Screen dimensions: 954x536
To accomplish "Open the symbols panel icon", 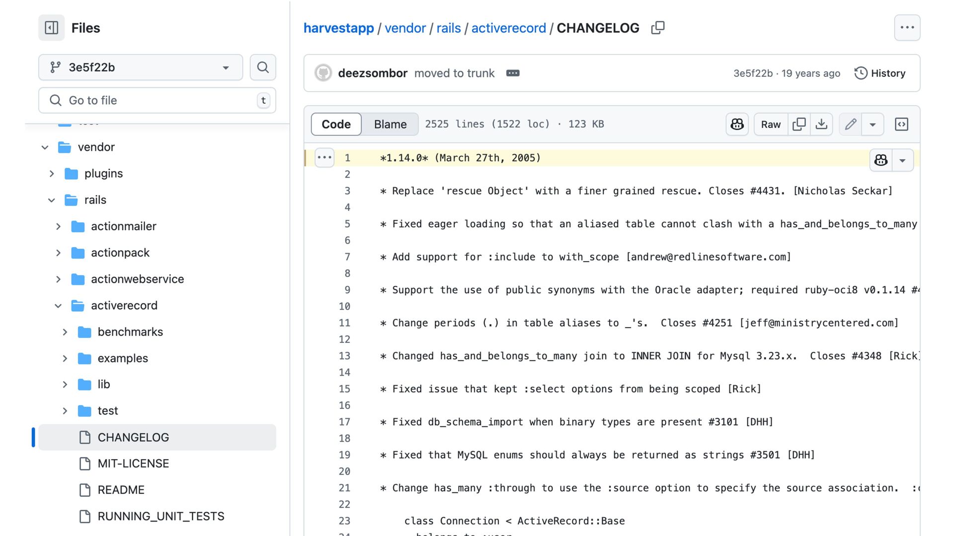I will coord(901,124).
